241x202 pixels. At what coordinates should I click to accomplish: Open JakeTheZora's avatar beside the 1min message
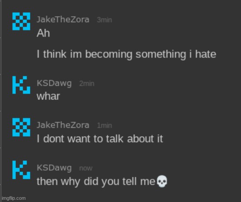(21, 127)
